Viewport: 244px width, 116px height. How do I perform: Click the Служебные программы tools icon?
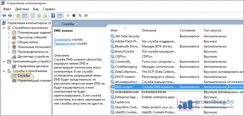pos(9,28)
